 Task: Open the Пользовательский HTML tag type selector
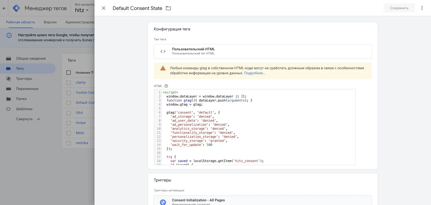tap(263, 51)
